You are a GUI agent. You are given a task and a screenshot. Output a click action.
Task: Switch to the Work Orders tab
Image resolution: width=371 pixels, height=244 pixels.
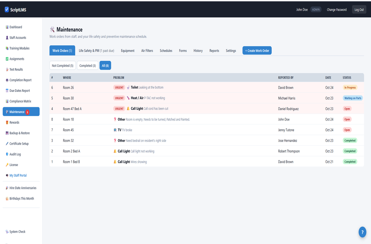click(x=62, y=51)
